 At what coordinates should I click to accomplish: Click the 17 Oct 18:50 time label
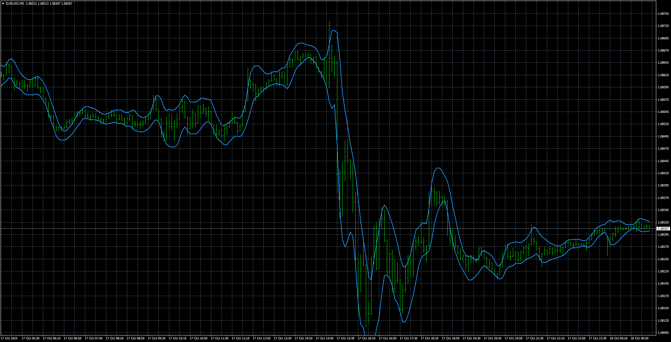click(x=451, y=338)
